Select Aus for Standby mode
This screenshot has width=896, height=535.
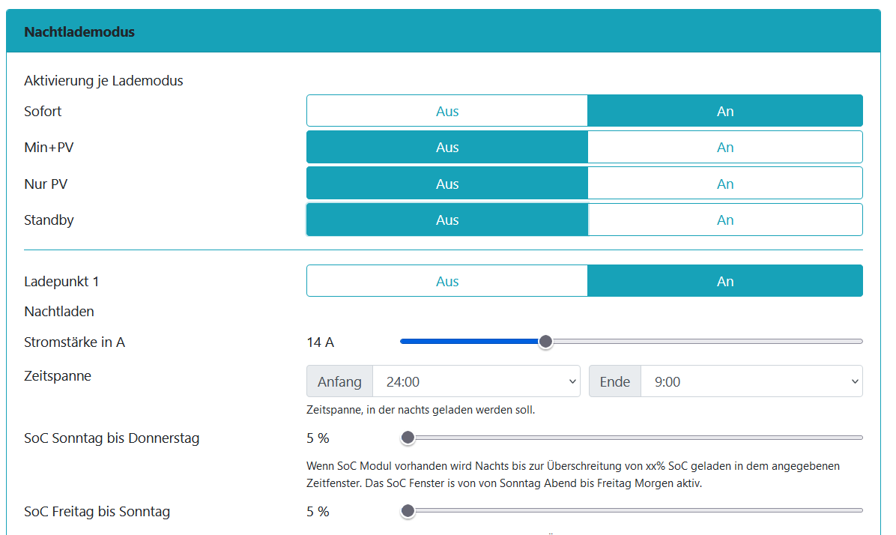(447, 220)
